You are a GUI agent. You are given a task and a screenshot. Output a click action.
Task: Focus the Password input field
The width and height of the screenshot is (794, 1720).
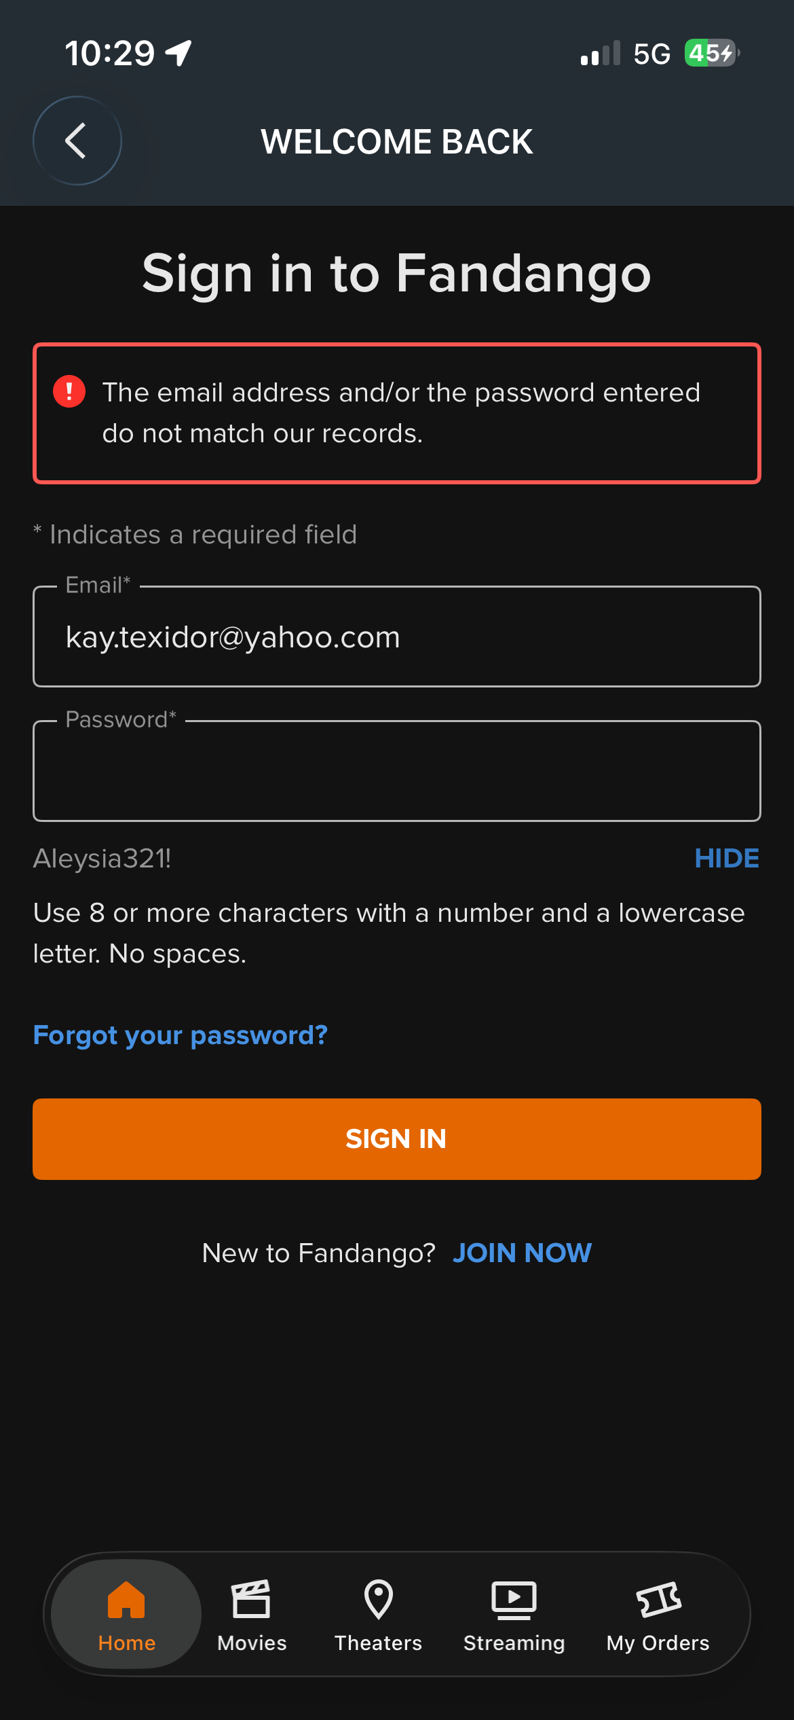pyautogui.click(x=397, y=771)
